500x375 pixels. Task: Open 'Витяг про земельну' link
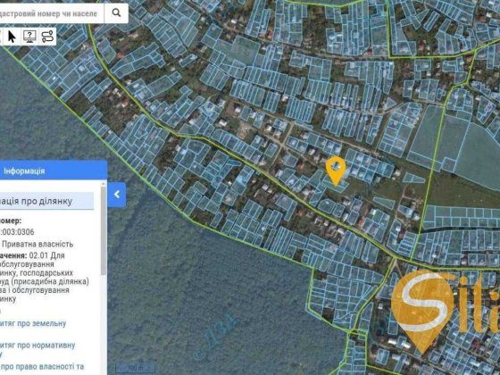(33, 323)
